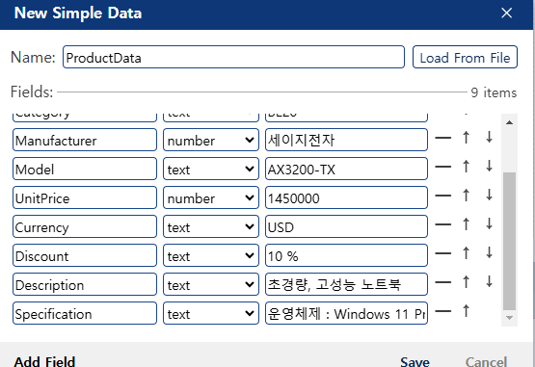Viewport: 535px width, 367px height.
Task: Move the Model field down
Action: [490, 167]
